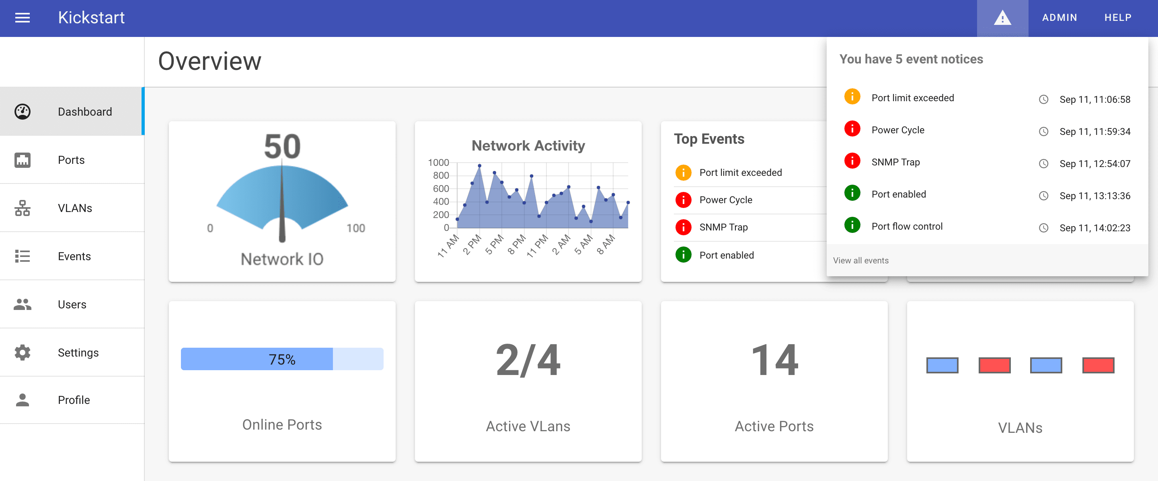Click the Kickstart app title
Viewport: 1158px width, 481px height.
click(91, 18)
